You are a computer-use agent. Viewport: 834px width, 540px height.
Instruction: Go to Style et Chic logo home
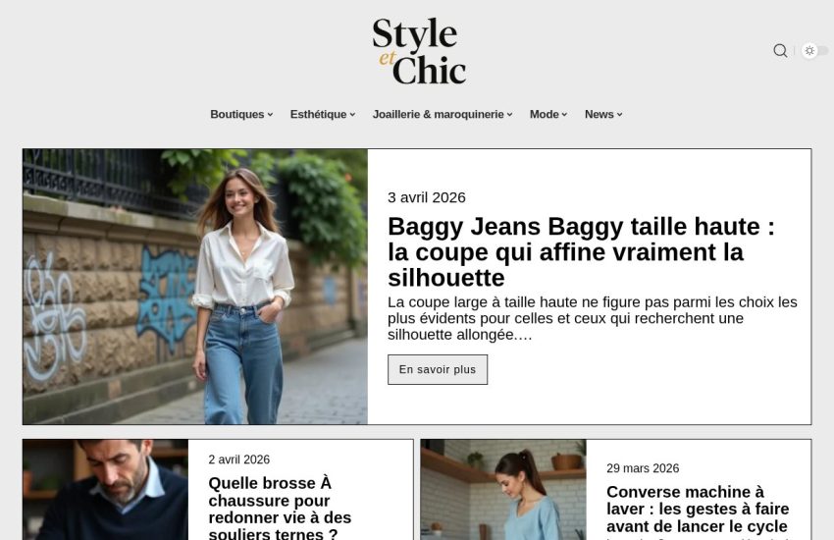419,51
